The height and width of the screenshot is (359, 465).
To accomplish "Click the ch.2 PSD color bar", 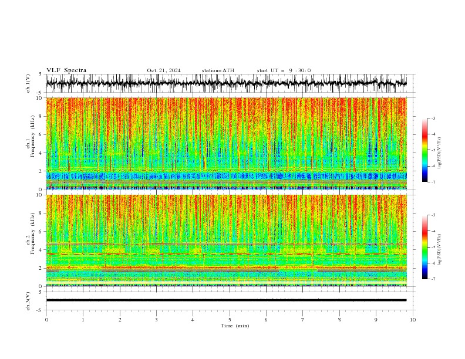I will [x=425, y=247].
